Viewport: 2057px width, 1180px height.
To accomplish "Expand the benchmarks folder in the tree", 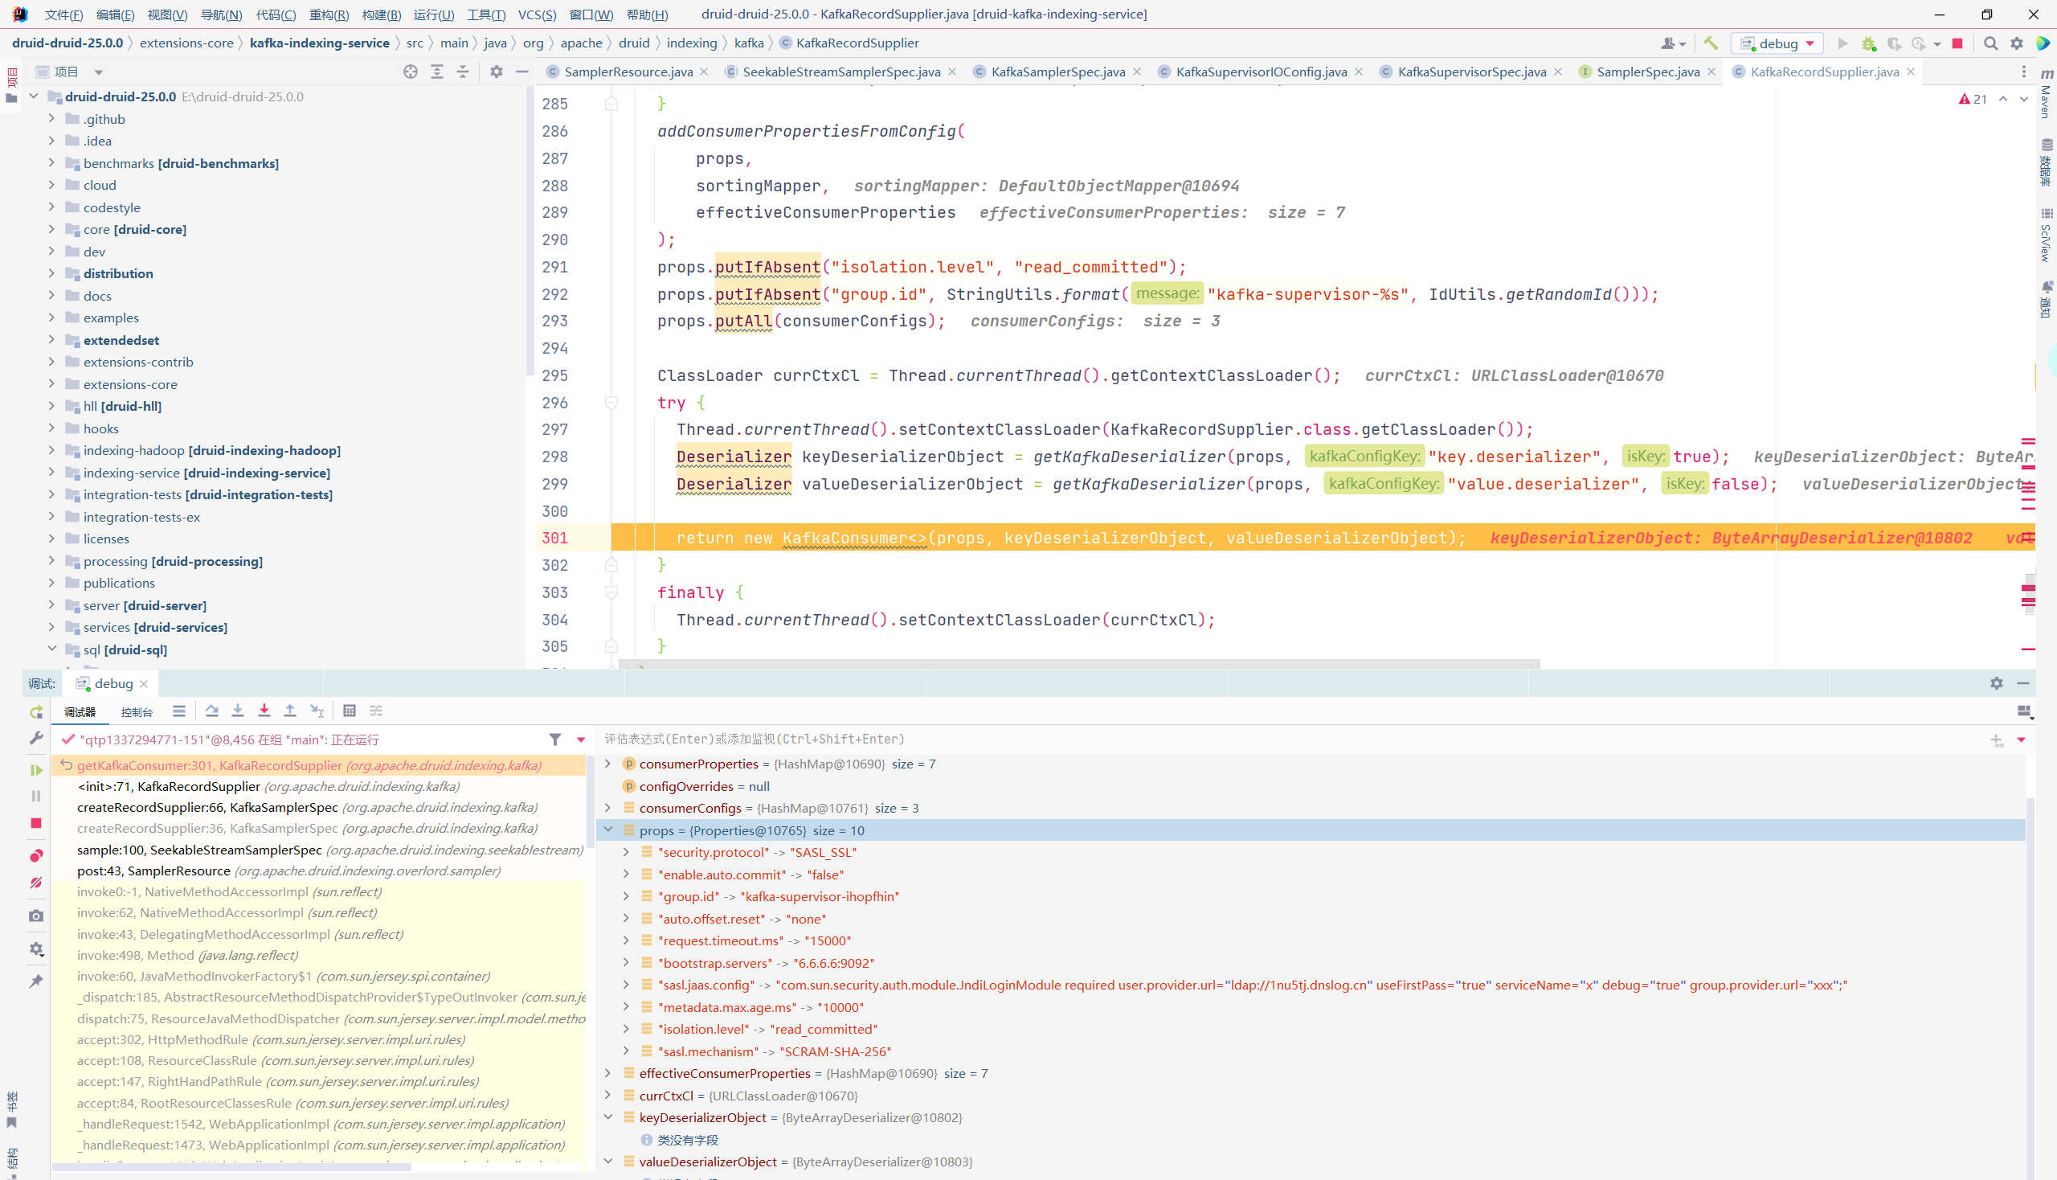I will click(x=52, y=163).
